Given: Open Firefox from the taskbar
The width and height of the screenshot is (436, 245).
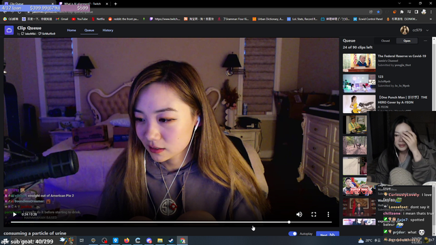Looking at the screenshot, I should (x=127, y=240).
